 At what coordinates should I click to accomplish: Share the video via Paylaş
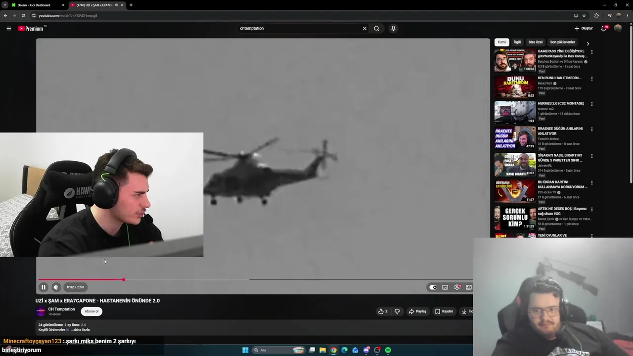(417, 311)
